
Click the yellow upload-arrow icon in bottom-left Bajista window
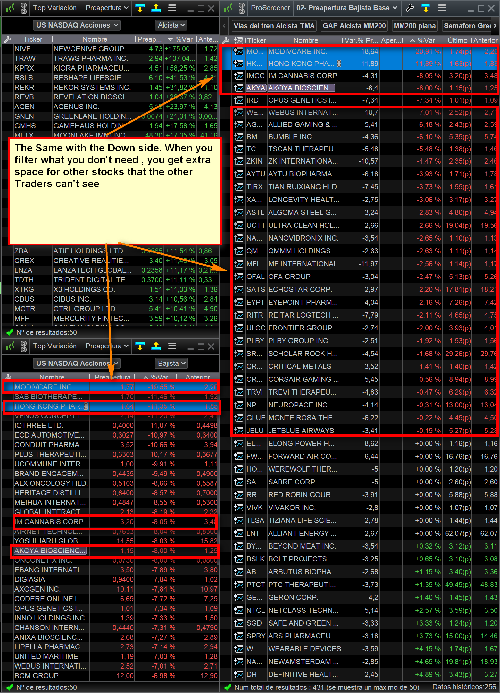click(156, 346)
